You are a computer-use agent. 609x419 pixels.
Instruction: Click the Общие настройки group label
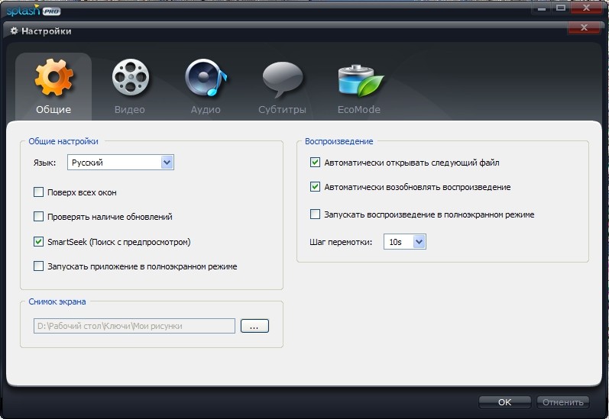[63, 141]
